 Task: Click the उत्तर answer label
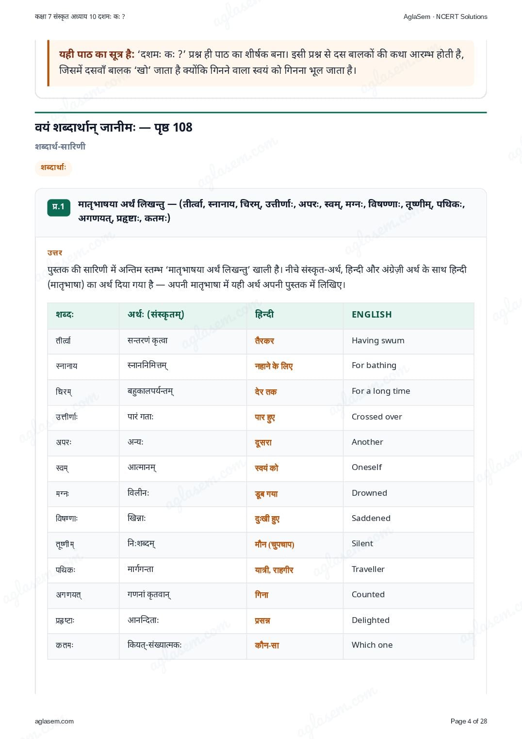(x=55, y=252)
